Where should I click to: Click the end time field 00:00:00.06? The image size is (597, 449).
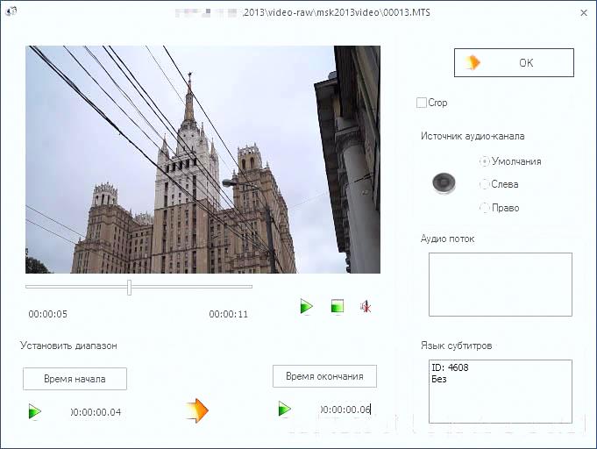coord(345,410)
